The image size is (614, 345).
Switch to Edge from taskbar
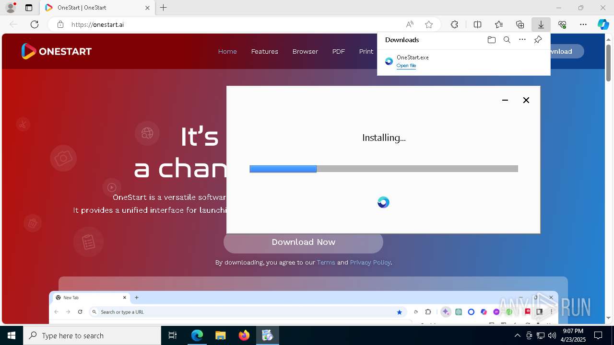[x=197, y=335]
